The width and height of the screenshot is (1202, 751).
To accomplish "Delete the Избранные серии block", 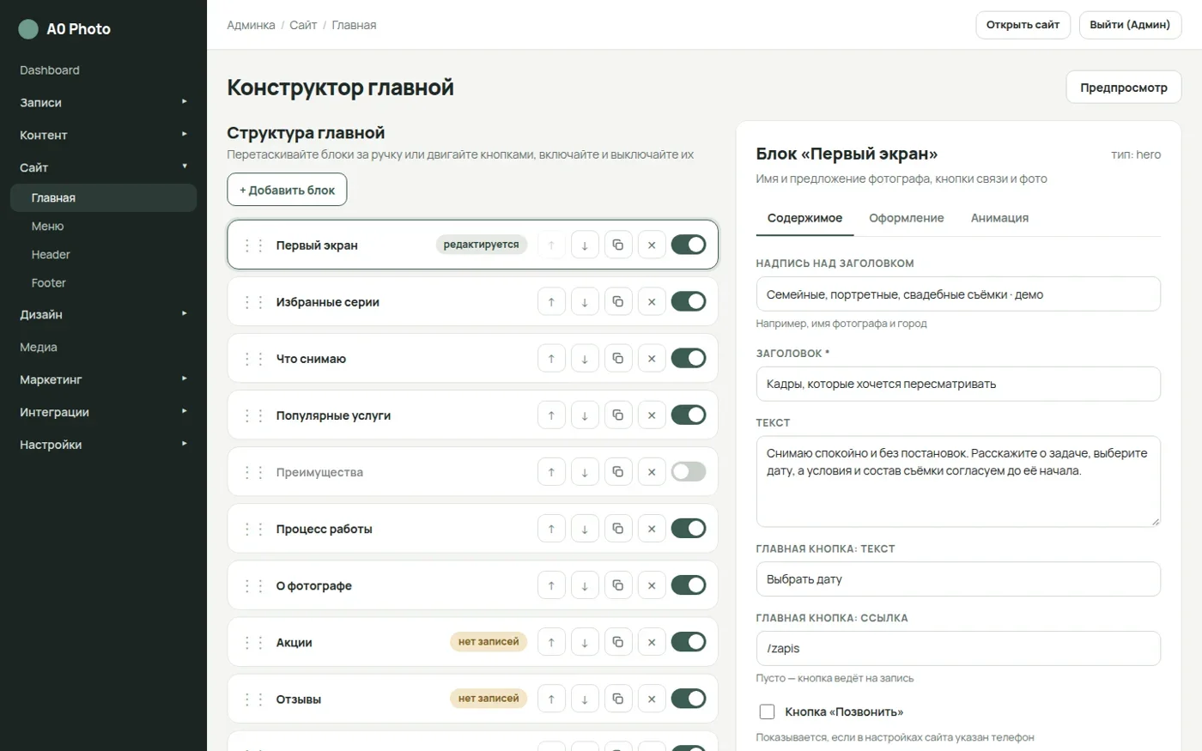I will coord(652,302).
